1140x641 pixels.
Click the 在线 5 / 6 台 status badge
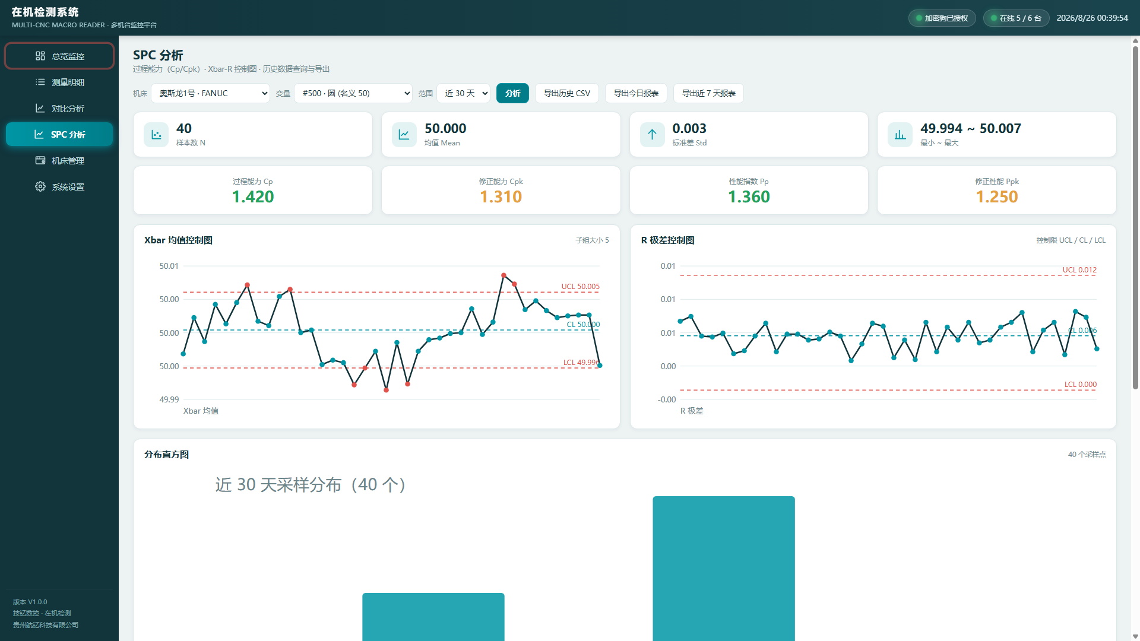coord(1016,18)
